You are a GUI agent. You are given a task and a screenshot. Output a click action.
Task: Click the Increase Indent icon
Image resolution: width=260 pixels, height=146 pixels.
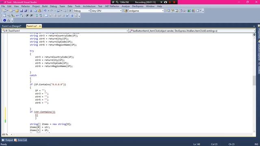31,15
